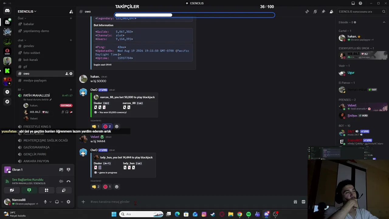Toggle yellow reaction with count 2

95,187
